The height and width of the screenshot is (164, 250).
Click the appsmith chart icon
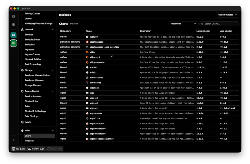point(87,88)
